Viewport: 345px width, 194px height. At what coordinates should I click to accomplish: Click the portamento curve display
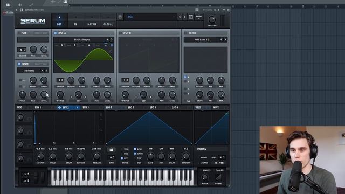(x=218, y=177)
